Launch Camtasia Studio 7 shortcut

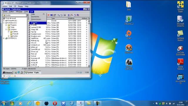coord(180,35)
